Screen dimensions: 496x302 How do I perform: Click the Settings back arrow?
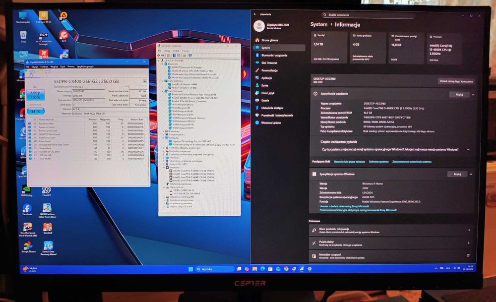click(255, 14)
